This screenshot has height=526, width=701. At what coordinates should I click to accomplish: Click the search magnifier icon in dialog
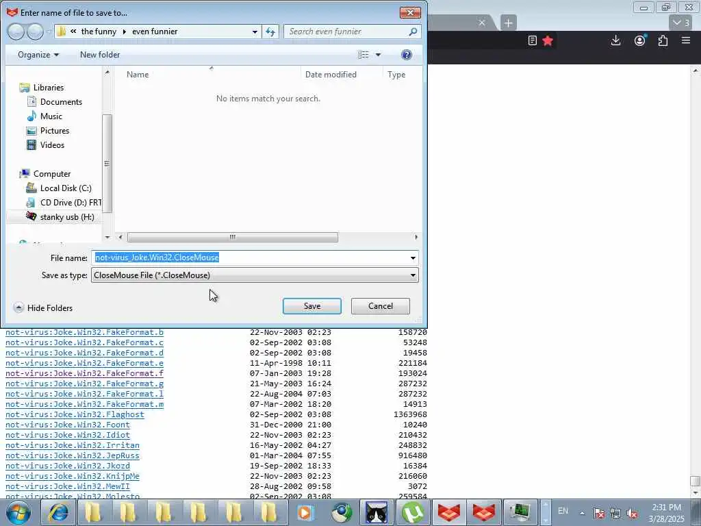point(413,32)
